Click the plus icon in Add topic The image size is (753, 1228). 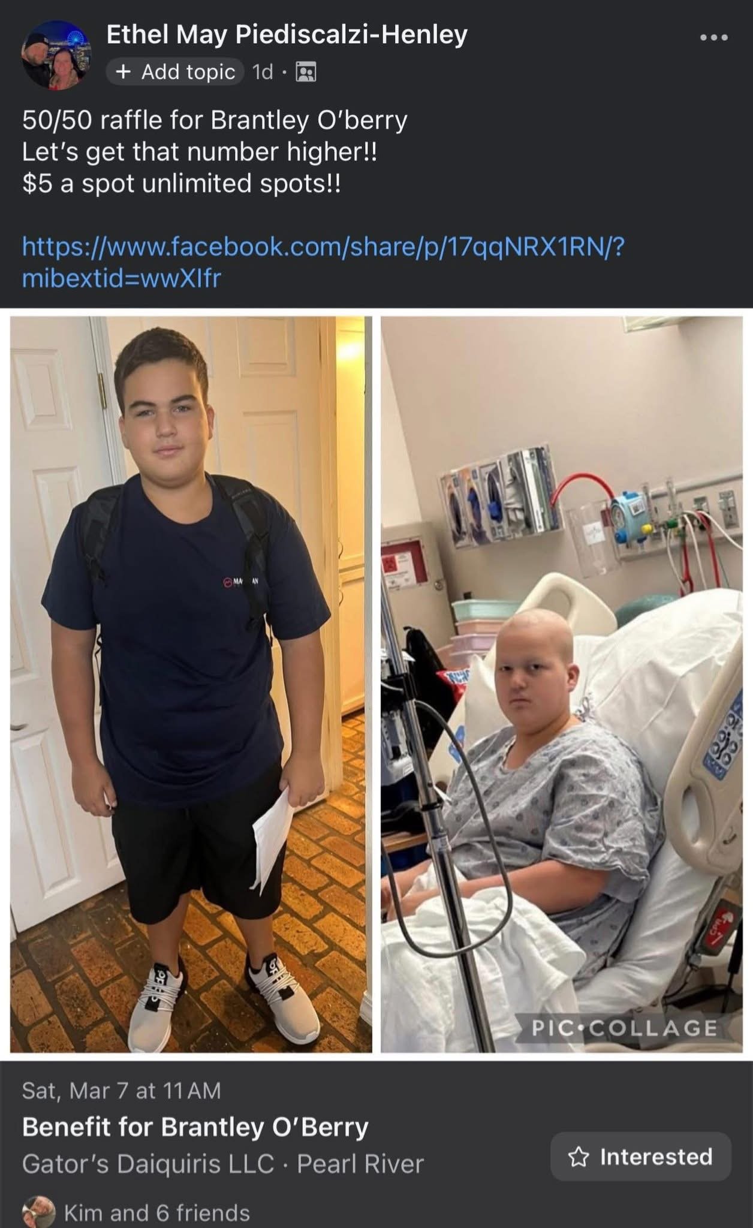124,73
